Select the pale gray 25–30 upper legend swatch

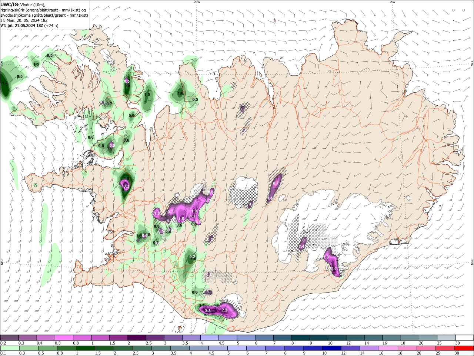click(x=446, y=338)
